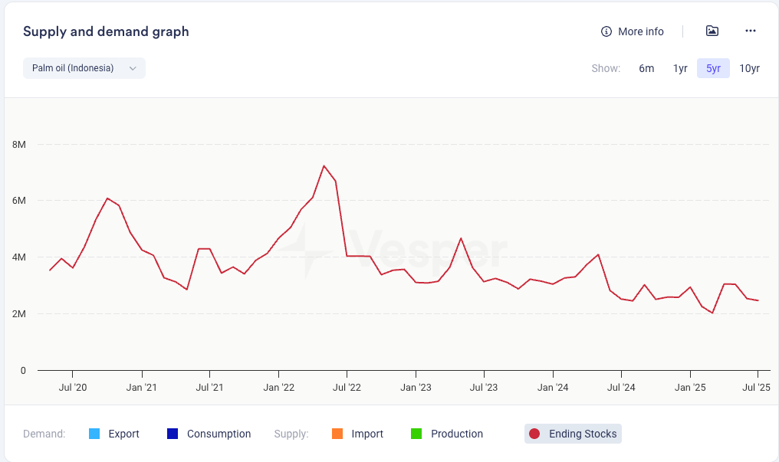Click the light blue Export legend square
The height and width of the screenshot is (462, 779).
click(x=94, y=434)
